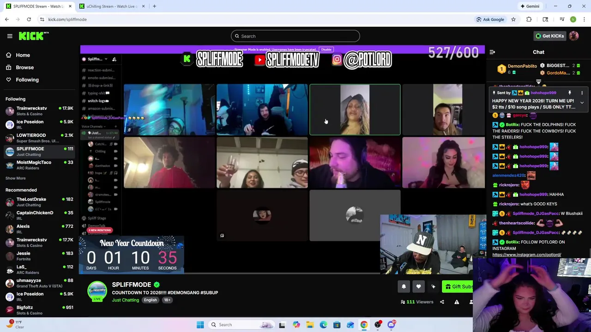Click the sparkle subscribe icon
This screenshot has width=591, height=332.
pyautogui.click(x=433, y=287)
